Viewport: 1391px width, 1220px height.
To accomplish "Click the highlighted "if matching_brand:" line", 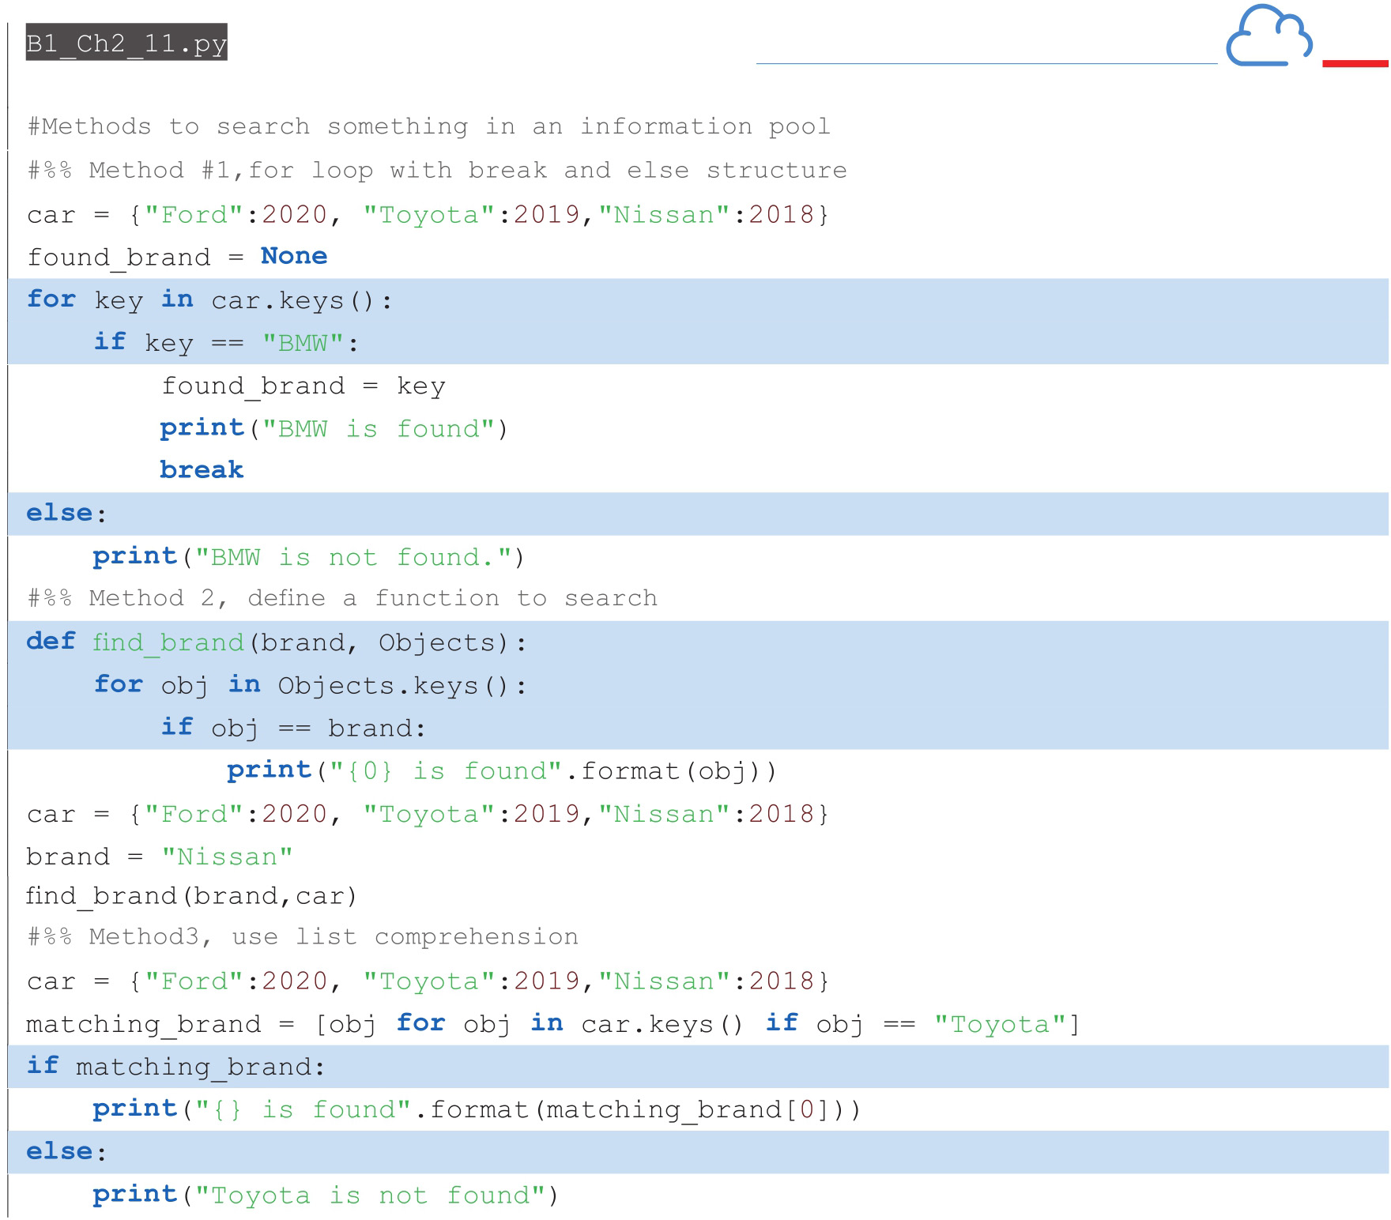I will pyautogui.click(x=175, y=1067).
